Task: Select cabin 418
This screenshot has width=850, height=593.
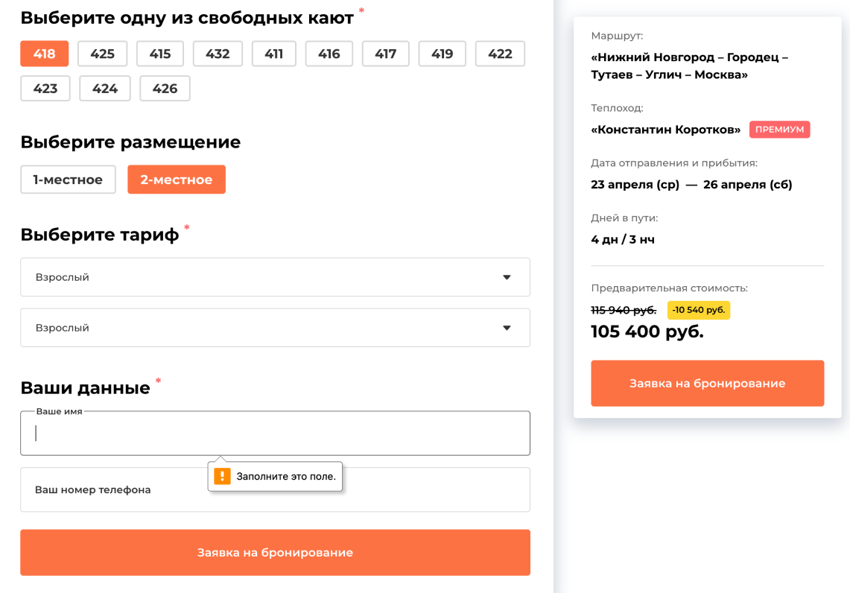Action: click(45, 54)
